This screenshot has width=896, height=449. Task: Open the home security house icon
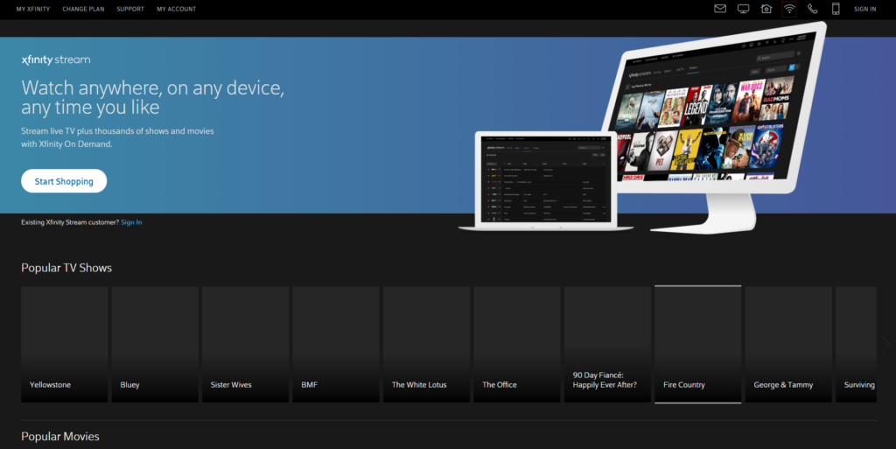point(766,9)
